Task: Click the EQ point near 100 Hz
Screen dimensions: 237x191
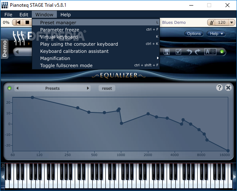Action: coord(33,98)
